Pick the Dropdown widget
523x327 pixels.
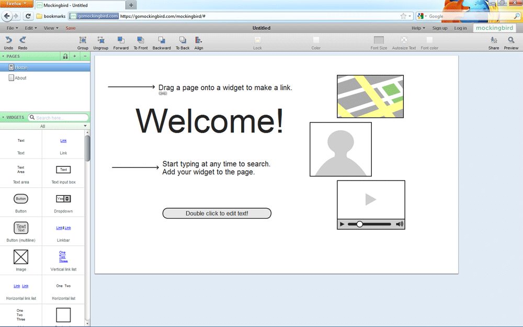tap(63, 199)
